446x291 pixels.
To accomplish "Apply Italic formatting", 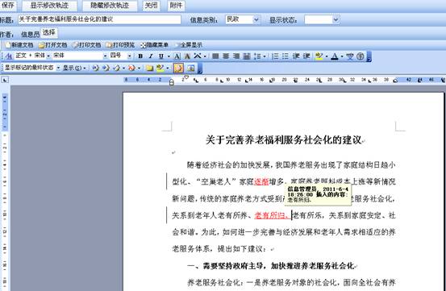I will click(151, 56).
